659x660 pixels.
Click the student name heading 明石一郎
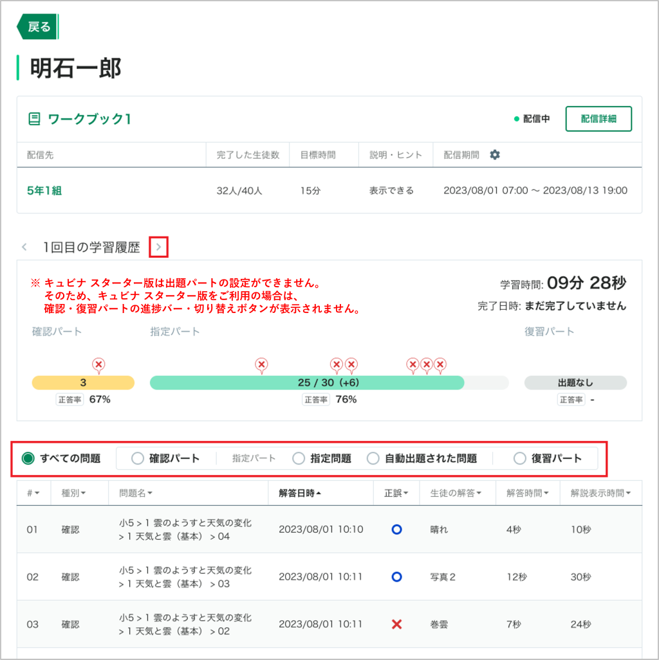(x=76, y=67)
